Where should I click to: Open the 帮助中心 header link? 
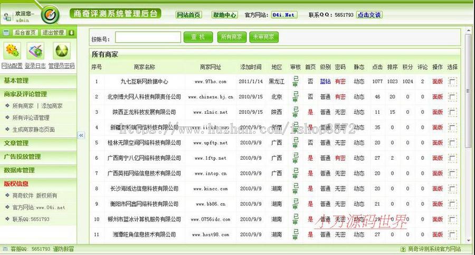tap(224, 15)
